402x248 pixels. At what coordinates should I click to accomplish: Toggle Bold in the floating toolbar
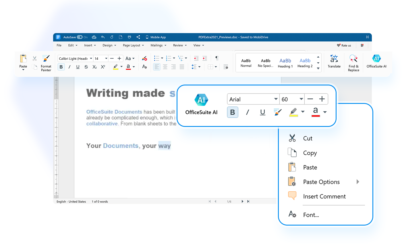[233, 112]
